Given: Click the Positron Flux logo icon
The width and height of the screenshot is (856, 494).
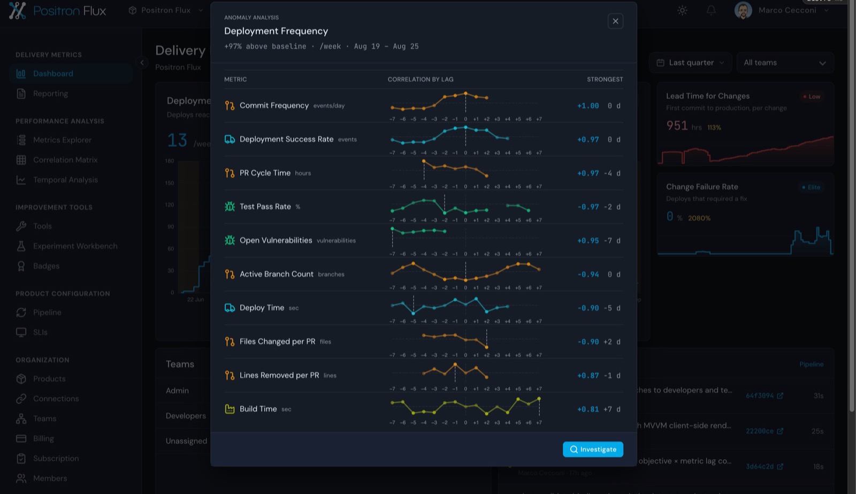Looking at the screenshot, I should click(x=17, y=11).
